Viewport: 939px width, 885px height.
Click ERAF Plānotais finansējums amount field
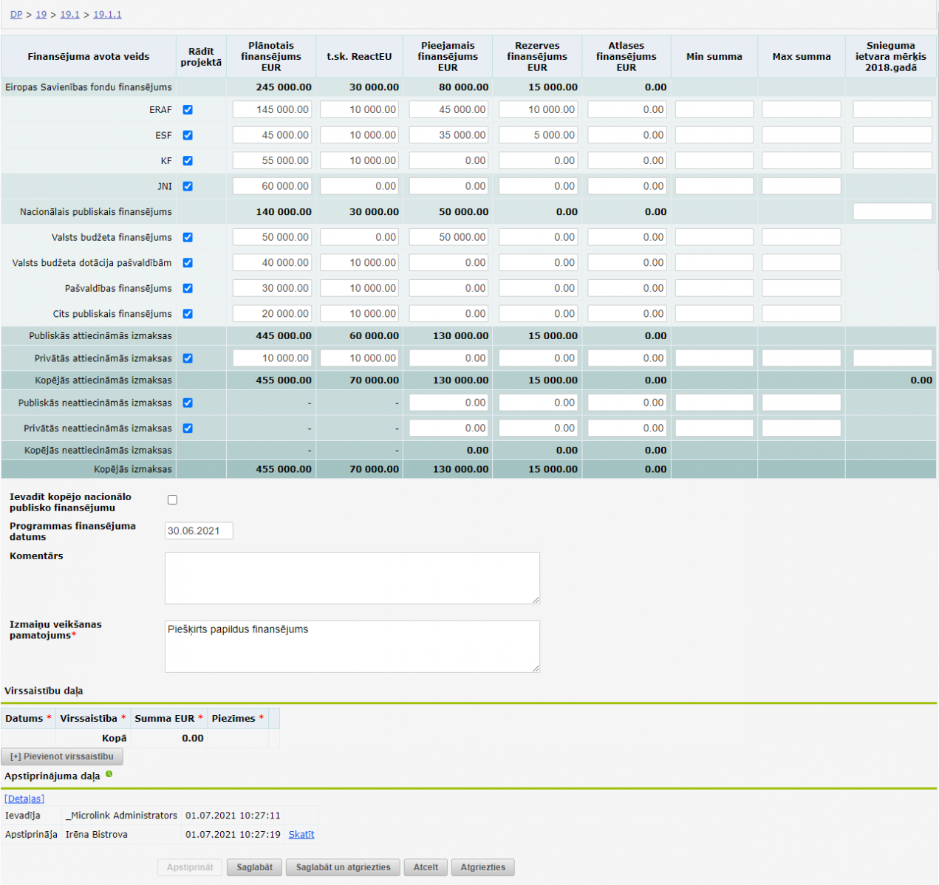271,109
